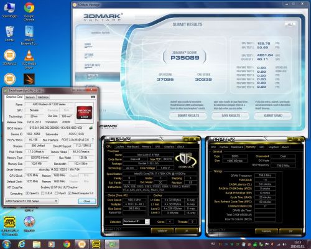Click the BIOS Version field in GPU-Z
This screenshot has height=249, width=311.
(56, 128)
